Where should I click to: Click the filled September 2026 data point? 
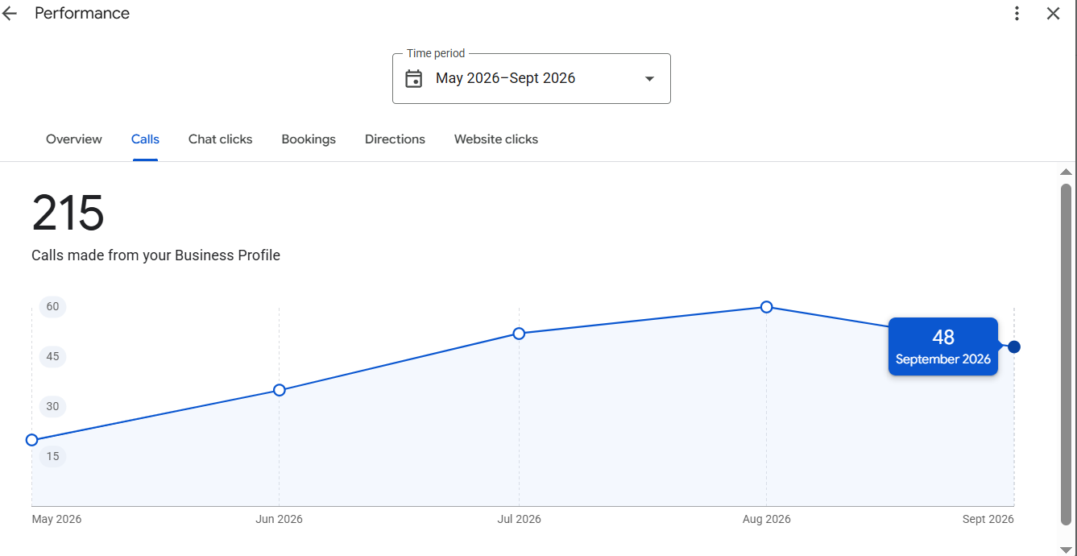coord(1014,347)
